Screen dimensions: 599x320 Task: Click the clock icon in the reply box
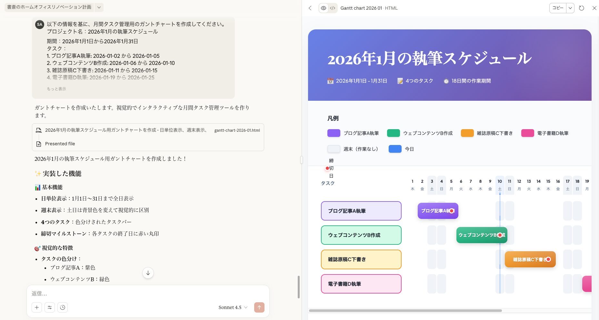click(x=63, y=307)
